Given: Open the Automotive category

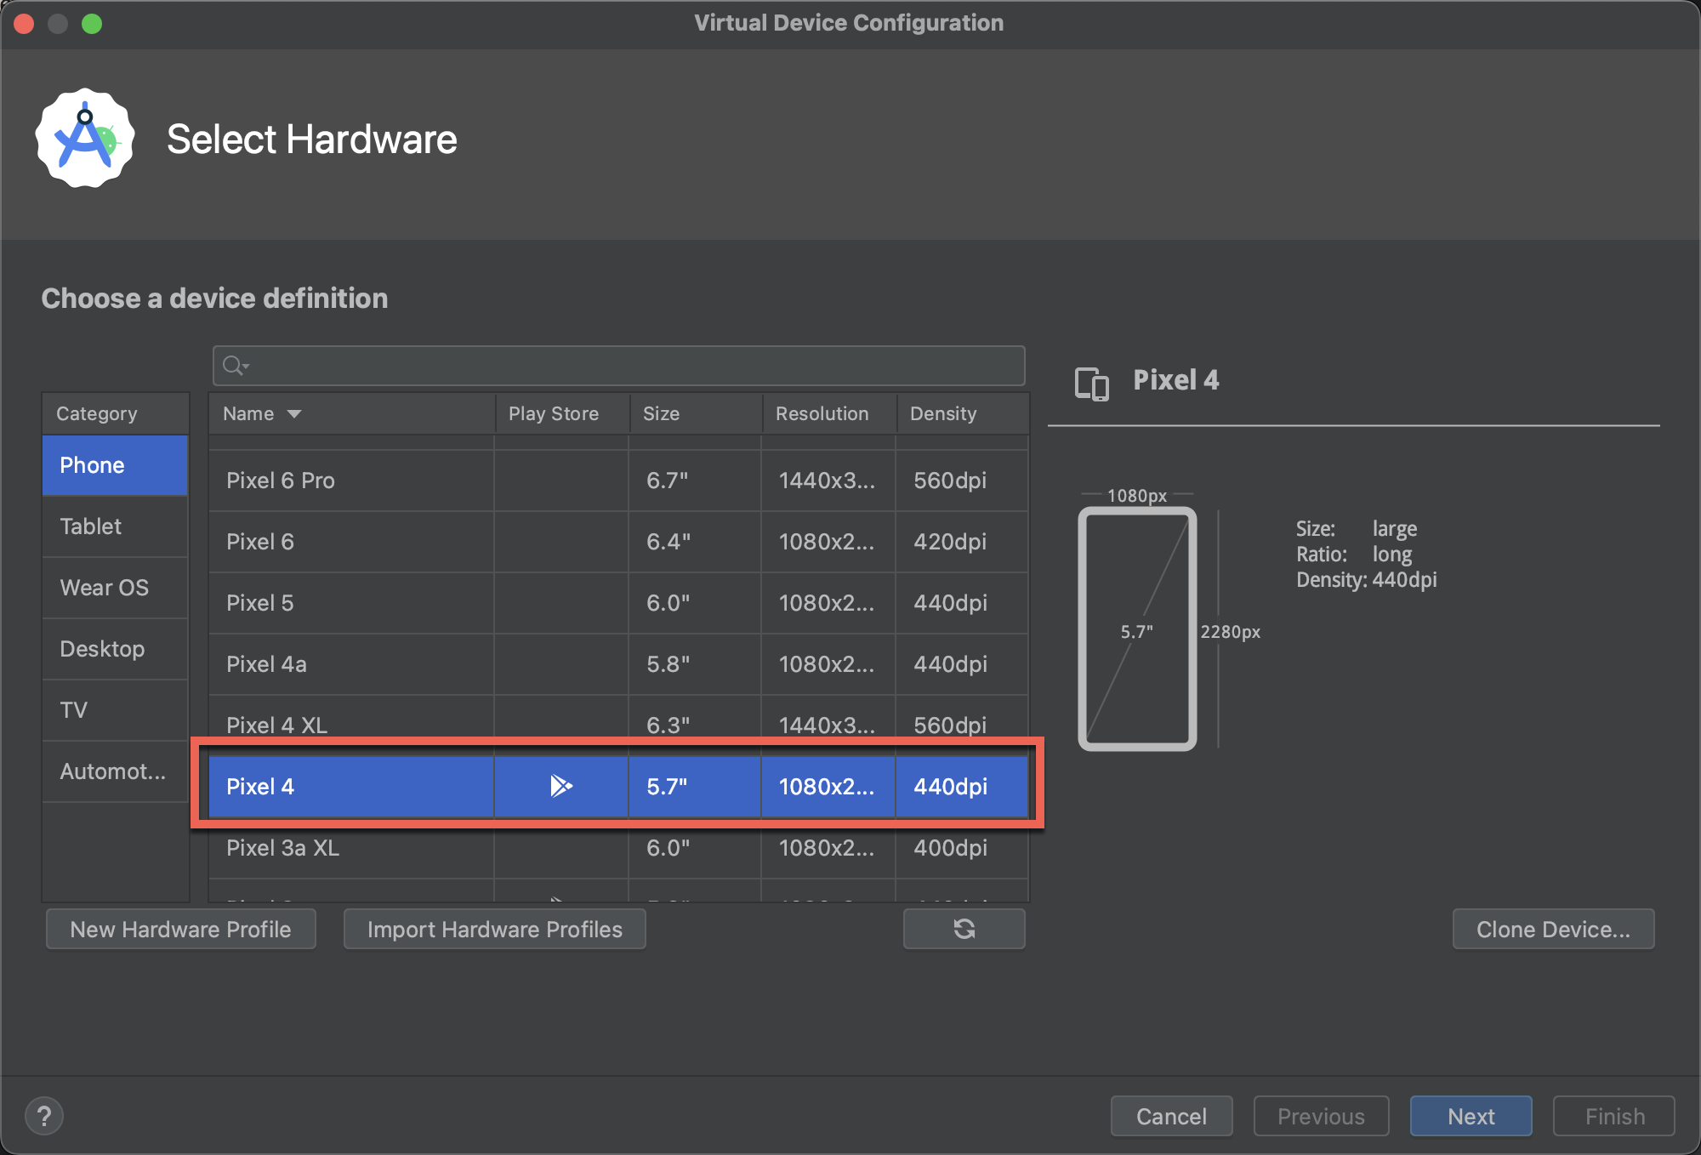Looking at the screenshot, I should click(112, 771).
